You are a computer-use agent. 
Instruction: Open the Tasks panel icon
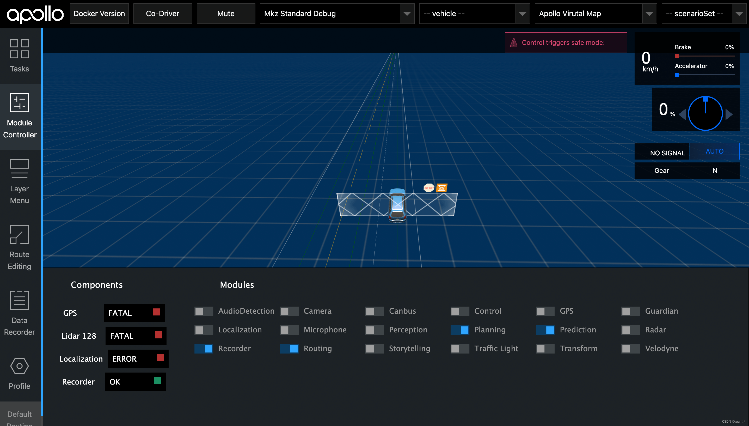(19, 49)
